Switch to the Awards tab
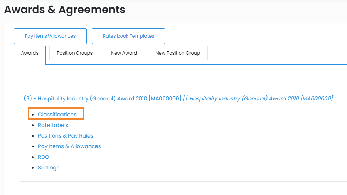 pos(30,53)
